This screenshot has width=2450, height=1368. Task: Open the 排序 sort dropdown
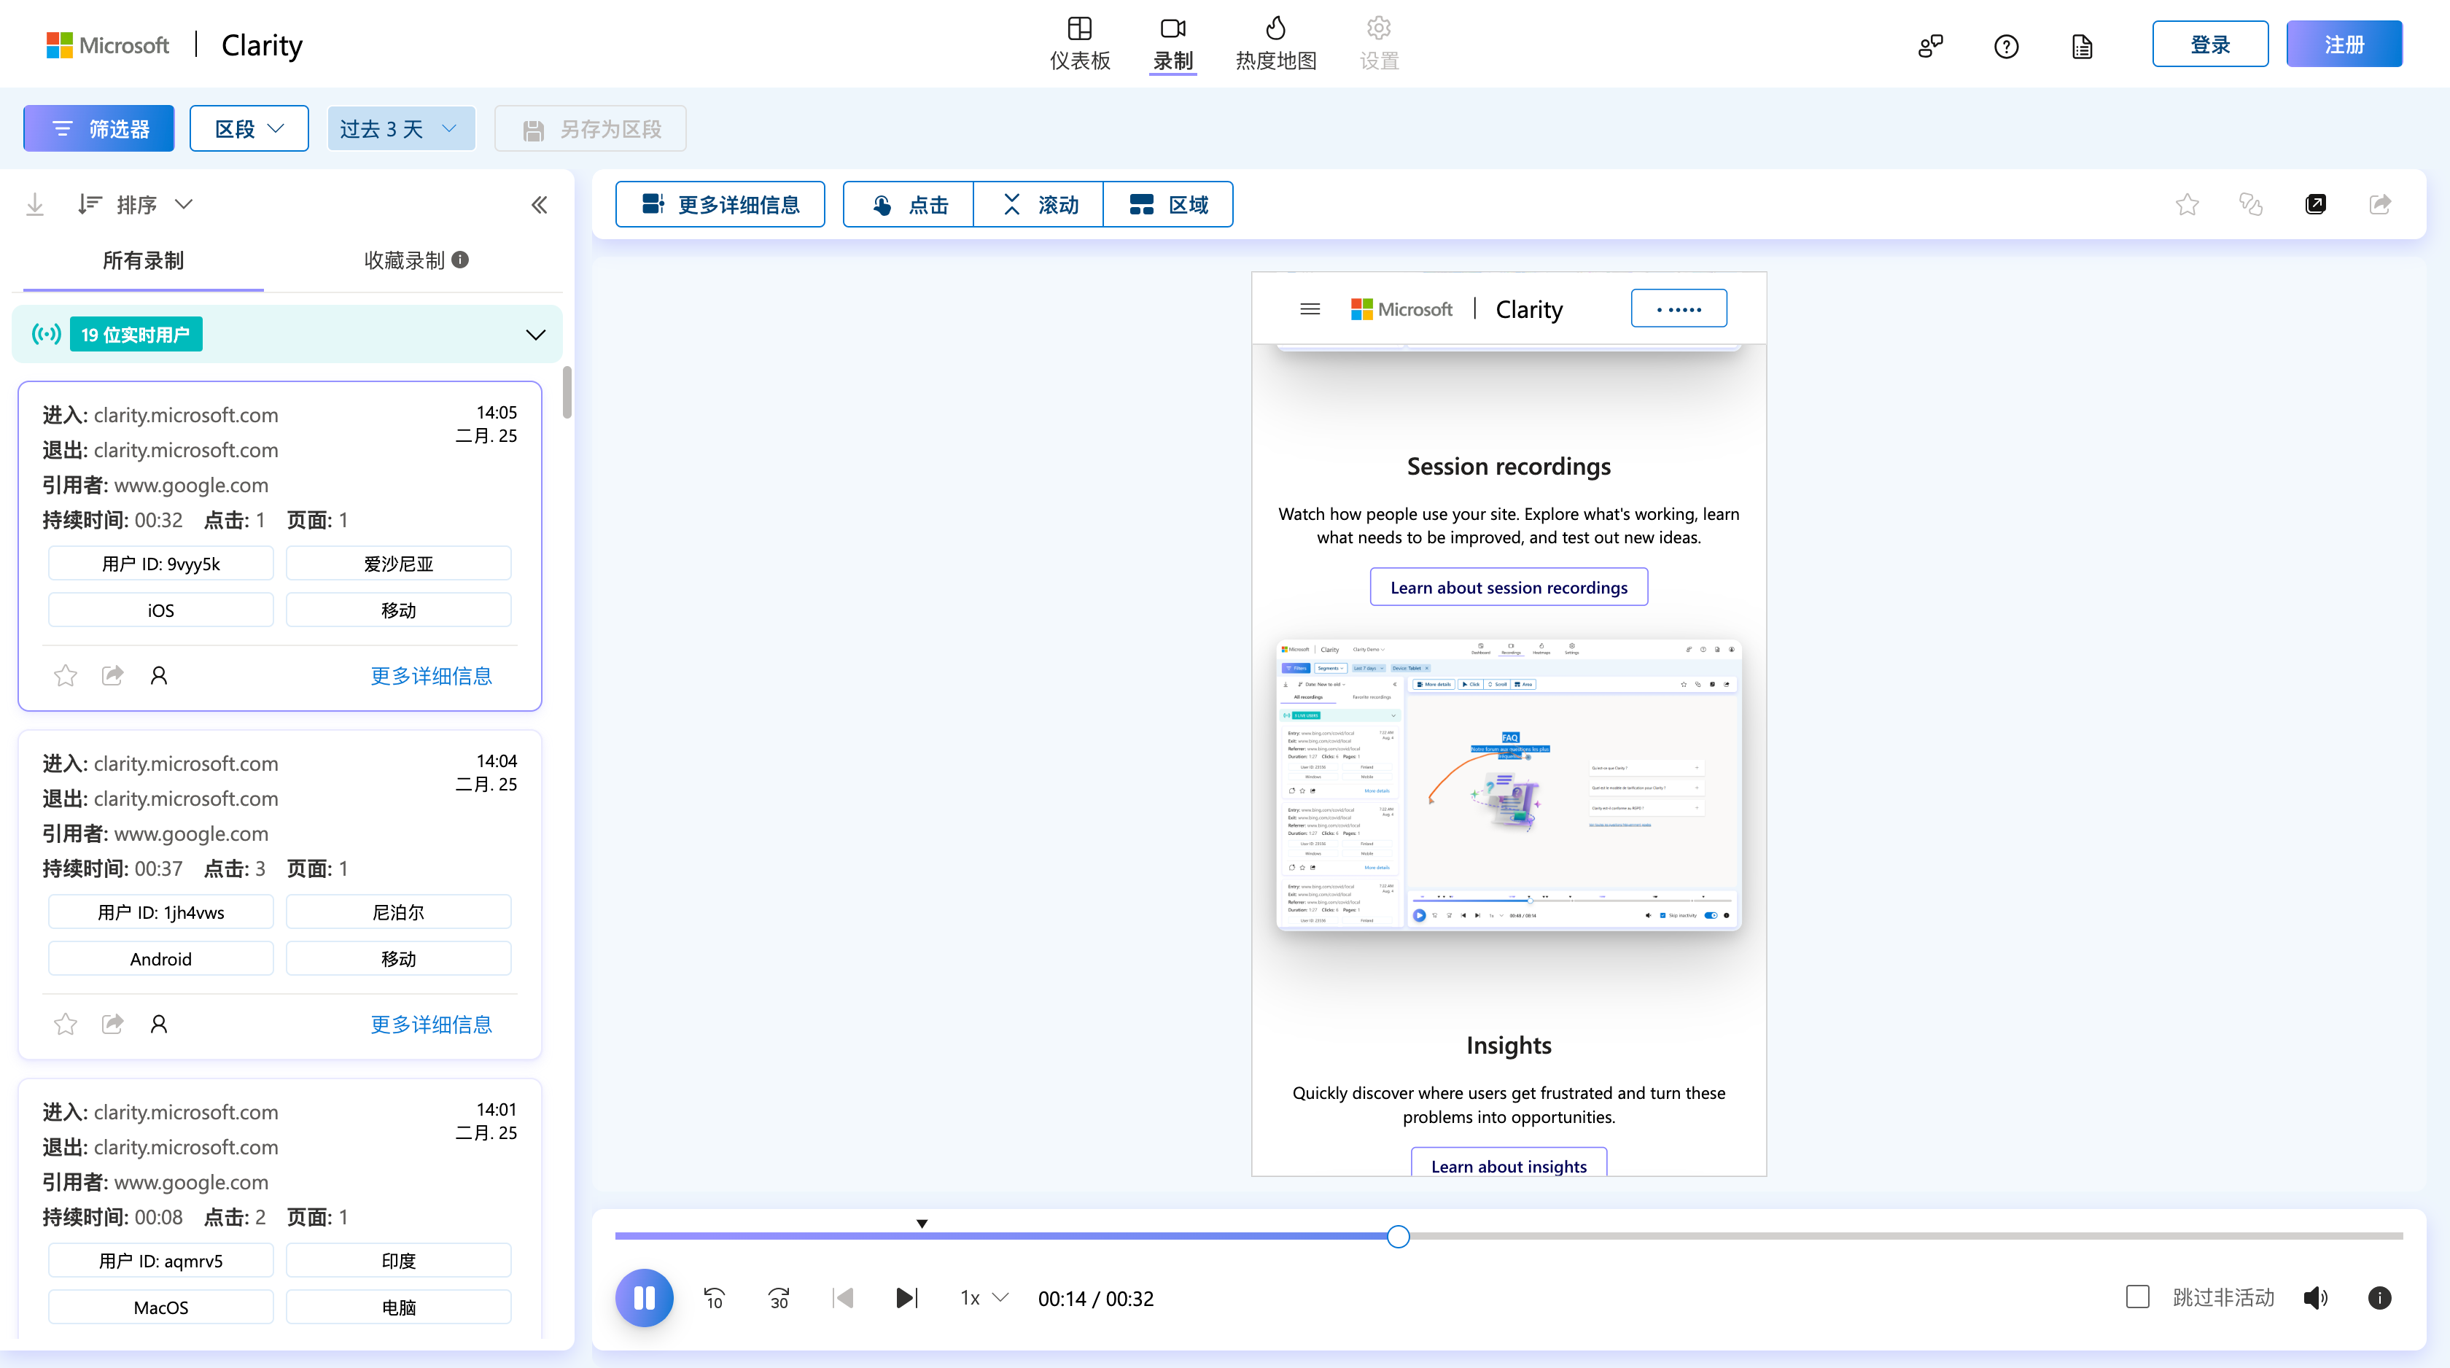click(135, 203)
